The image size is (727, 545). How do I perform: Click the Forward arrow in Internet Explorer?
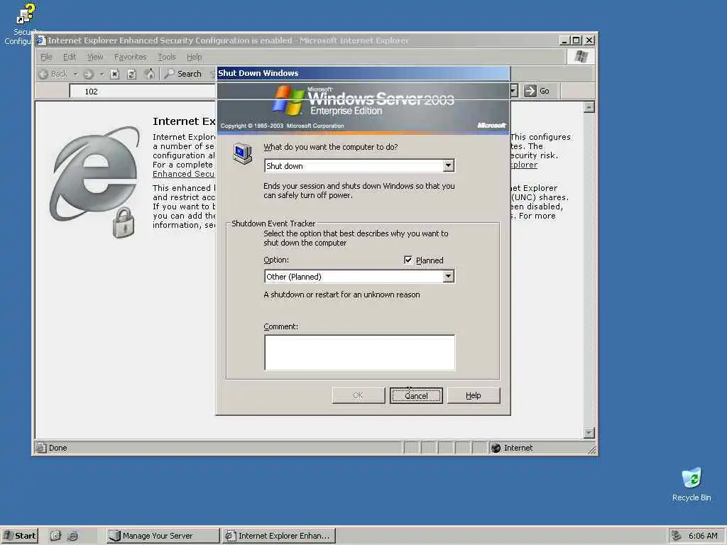coord(89,74)
